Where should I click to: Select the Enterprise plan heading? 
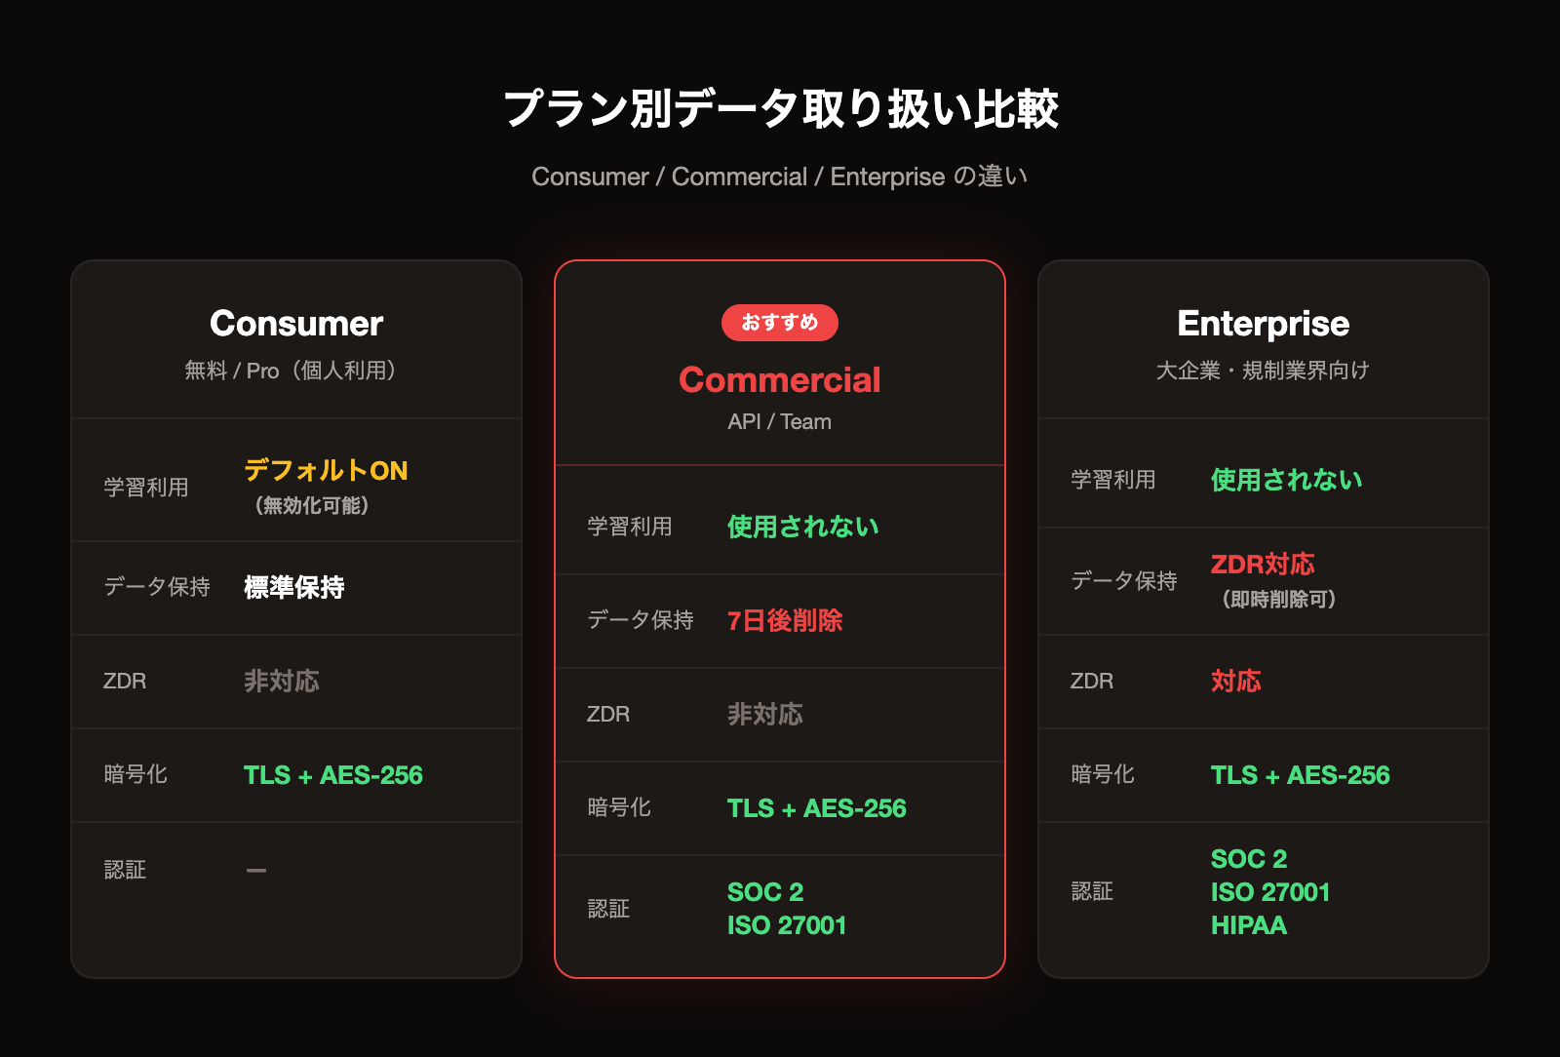pyautogui.click(x=1263, y=324)
